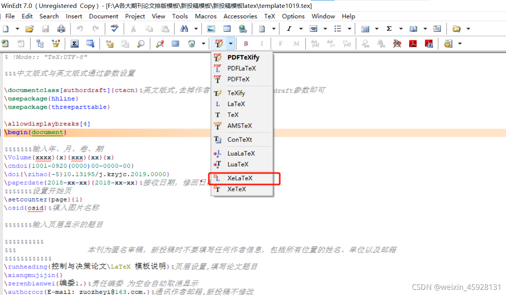Expand the PDFTeXify compiler dropdown arrow
Screen dimensions: 506x295
point(230,43)
